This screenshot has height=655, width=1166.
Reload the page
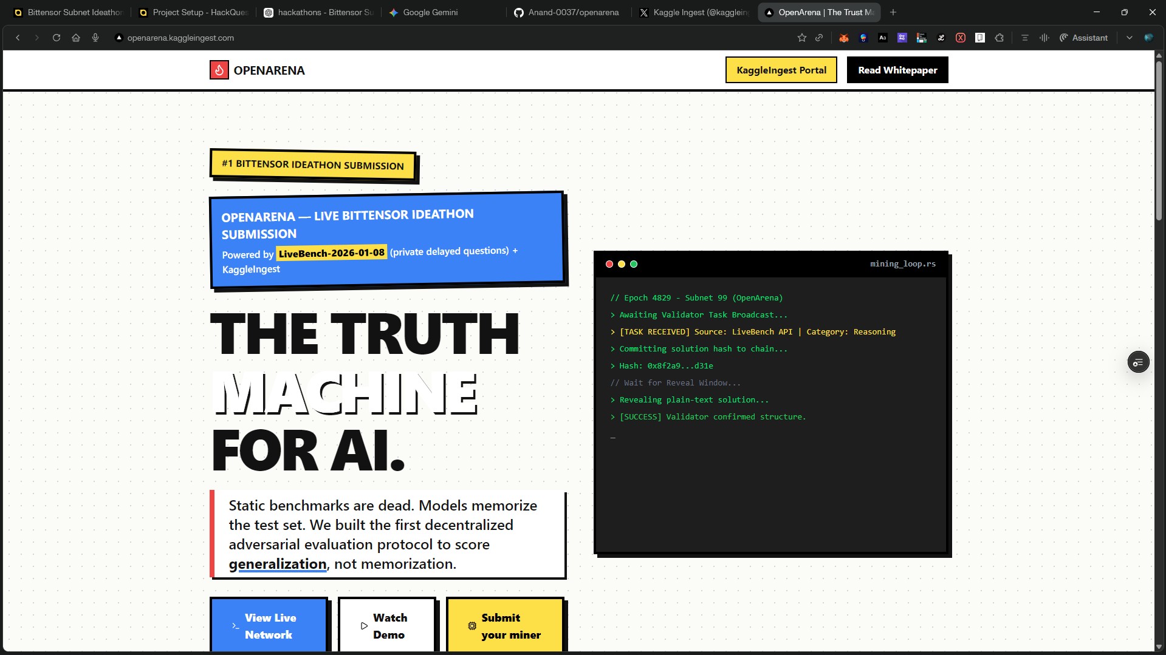coord(57,38)
